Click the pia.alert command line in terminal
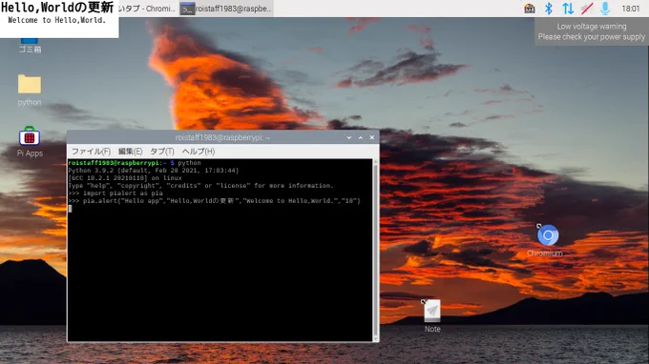Viewport: 649px width, 364px height. click(215, 201)
